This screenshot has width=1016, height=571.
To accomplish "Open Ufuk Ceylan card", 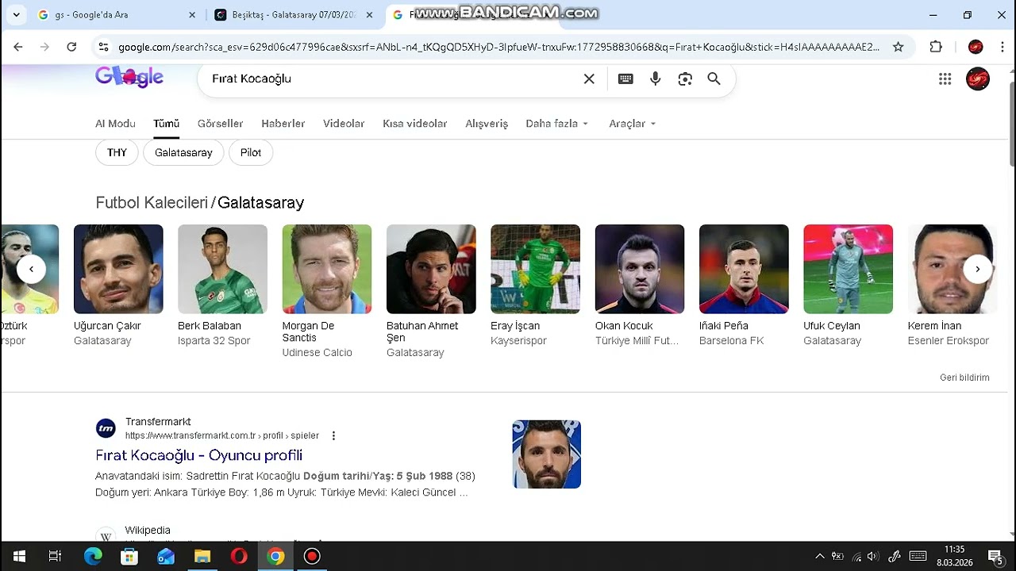I will click(x=848, y=285).
